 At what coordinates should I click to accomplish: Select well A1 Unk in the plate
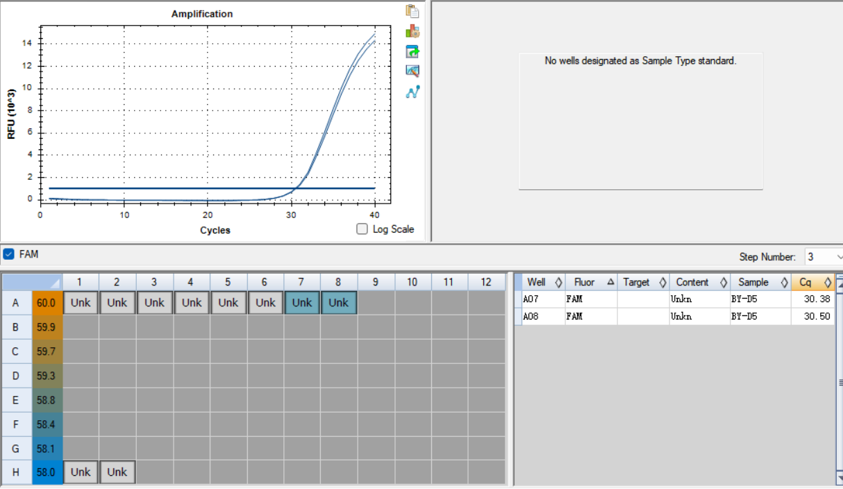click(81, 302)
